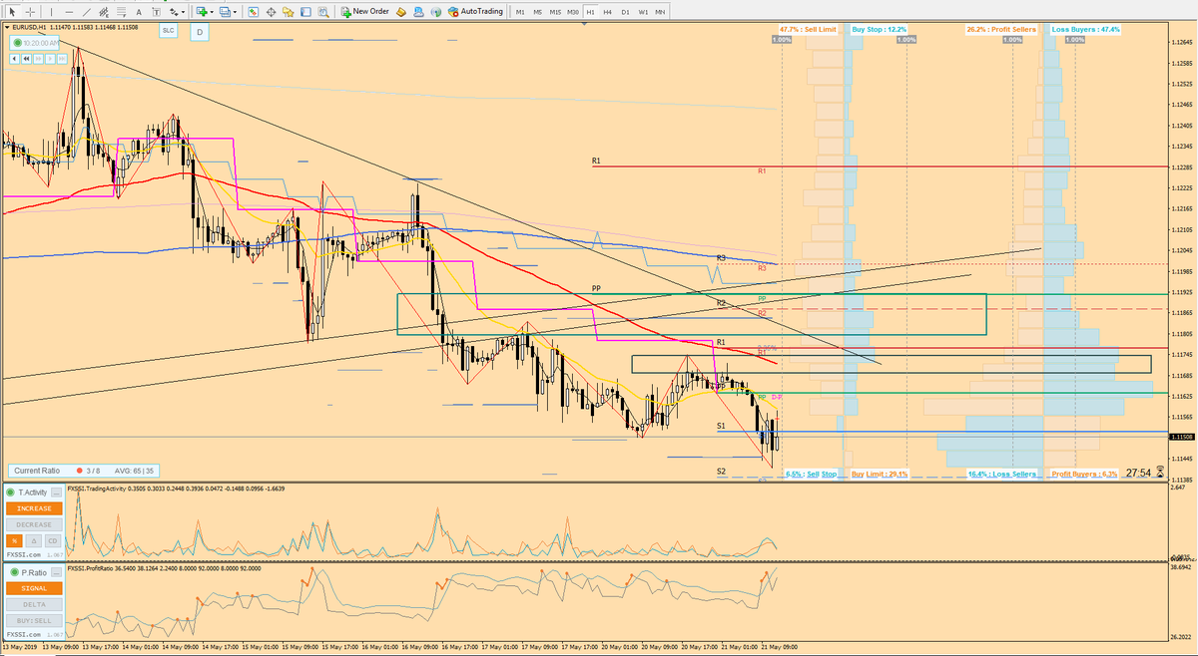This screenshot has width=1198, height=656.
Task: Switch to the M30 timeframe
Action: (573, 12)
